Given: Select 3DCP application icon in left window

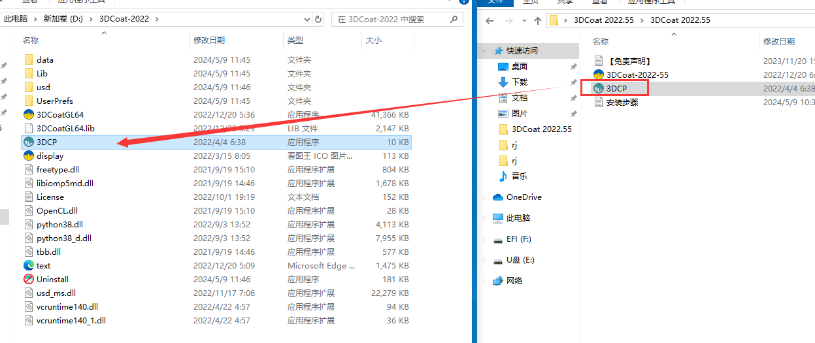Looking at the screenshot, I should point(28,142).
